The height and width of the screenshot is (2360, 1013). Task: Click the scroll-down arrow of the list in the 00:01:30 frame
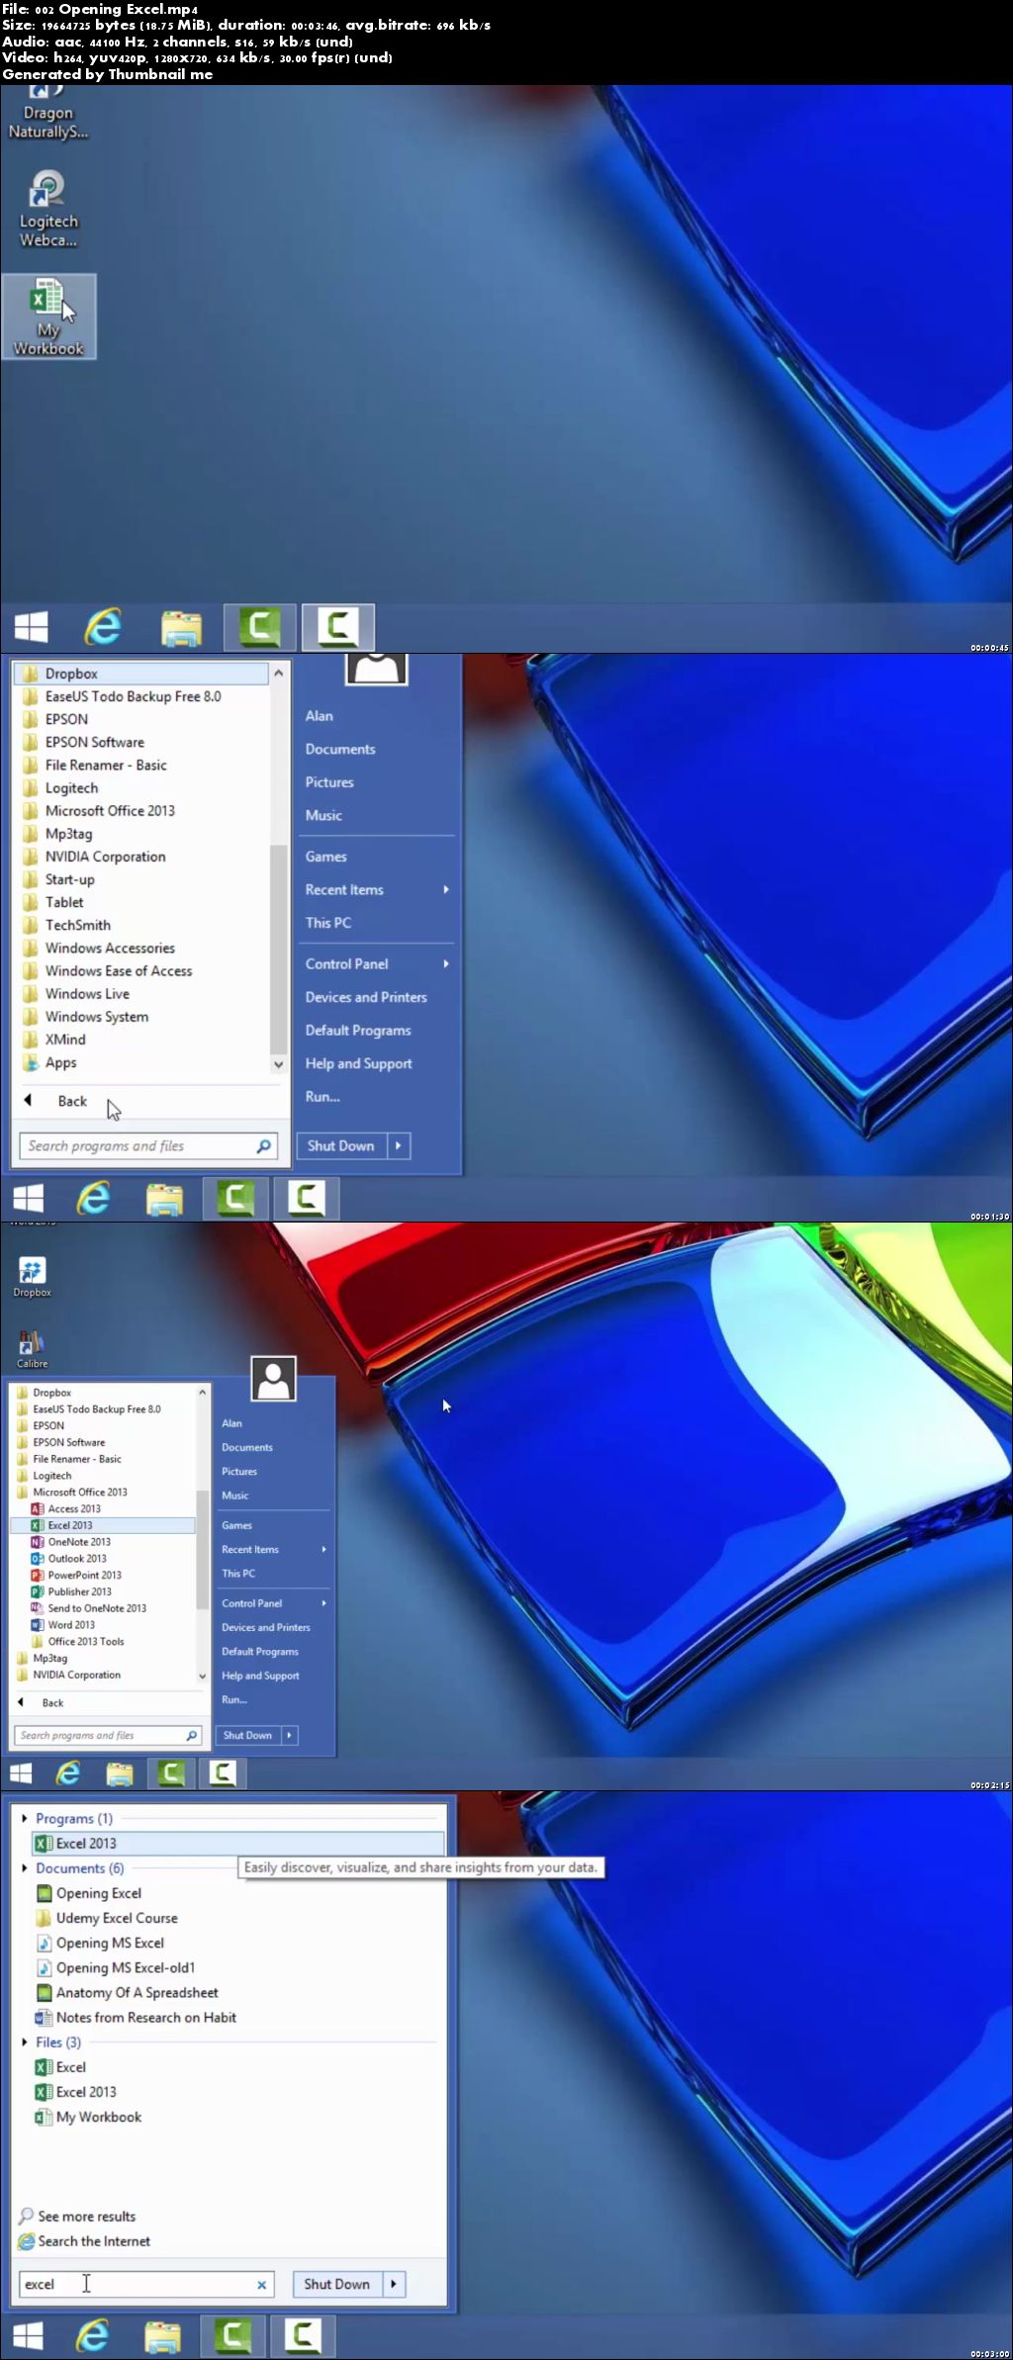coord(278,1064)
